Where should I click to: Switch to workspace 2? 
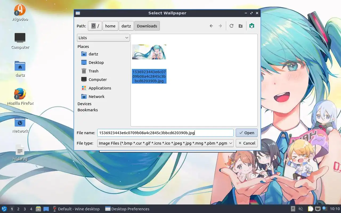pyautogui.click(x=18, y=209)
